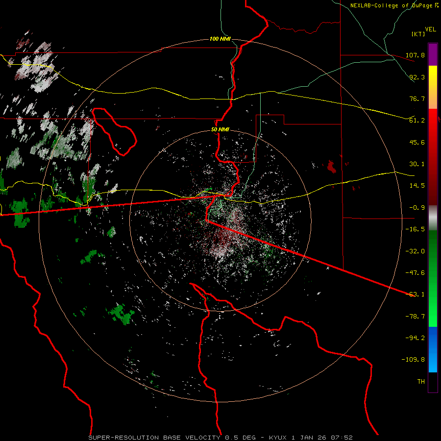The width and height of the screenshot is (441, 441).
Task: Click the [KT] units label
Action: pos(418,34)
